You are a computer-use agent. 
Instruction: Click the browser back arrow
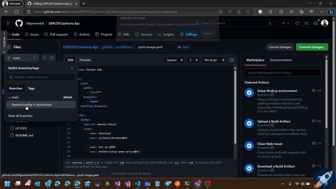click(6, 12)
